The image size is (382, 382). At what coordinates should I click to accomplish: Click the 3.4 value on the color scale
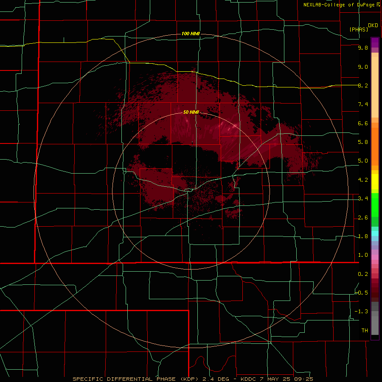tap(363, 199)
